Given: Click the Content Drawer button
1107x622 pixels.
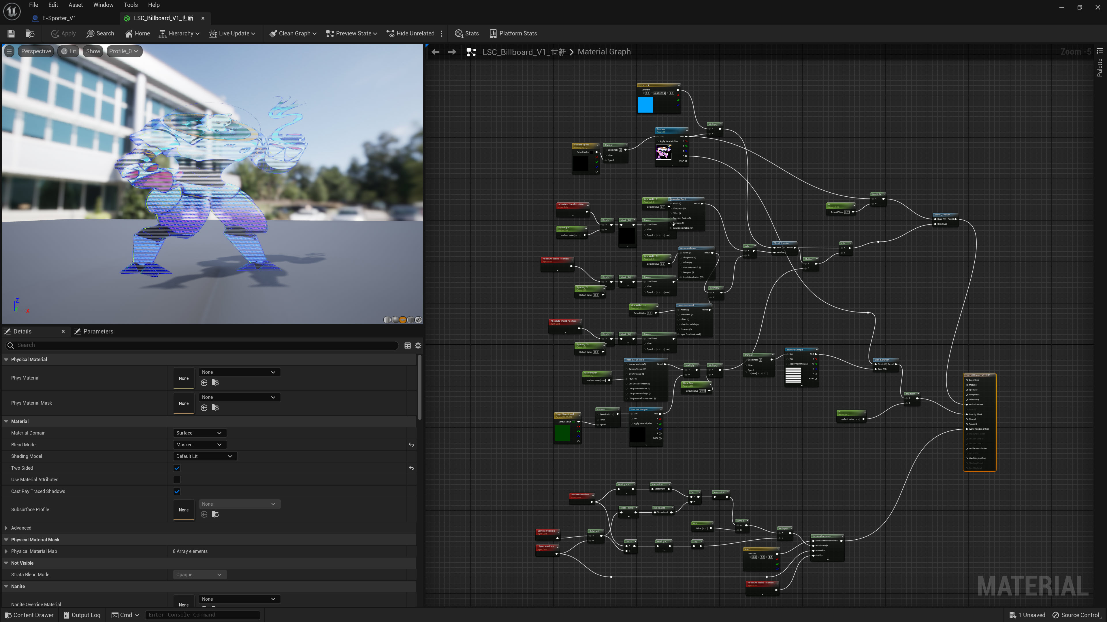Looking at the screenshot, I should tap(29, 615).
